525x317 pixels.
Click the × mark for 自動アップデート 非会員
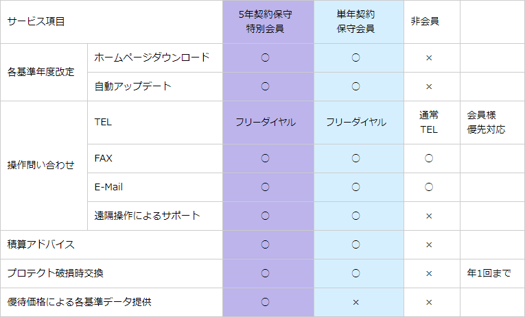[429, 86]
